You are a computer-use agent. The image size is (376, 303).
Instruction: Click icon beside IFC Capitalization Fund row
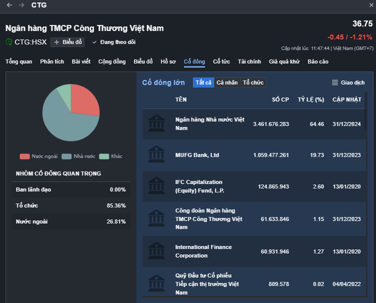click(x=157, y=186)
